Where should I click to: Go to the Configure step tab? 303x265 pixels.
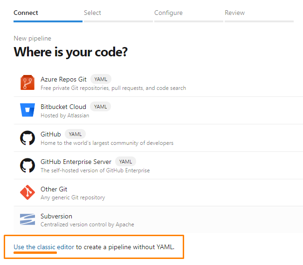click(168, 13)
